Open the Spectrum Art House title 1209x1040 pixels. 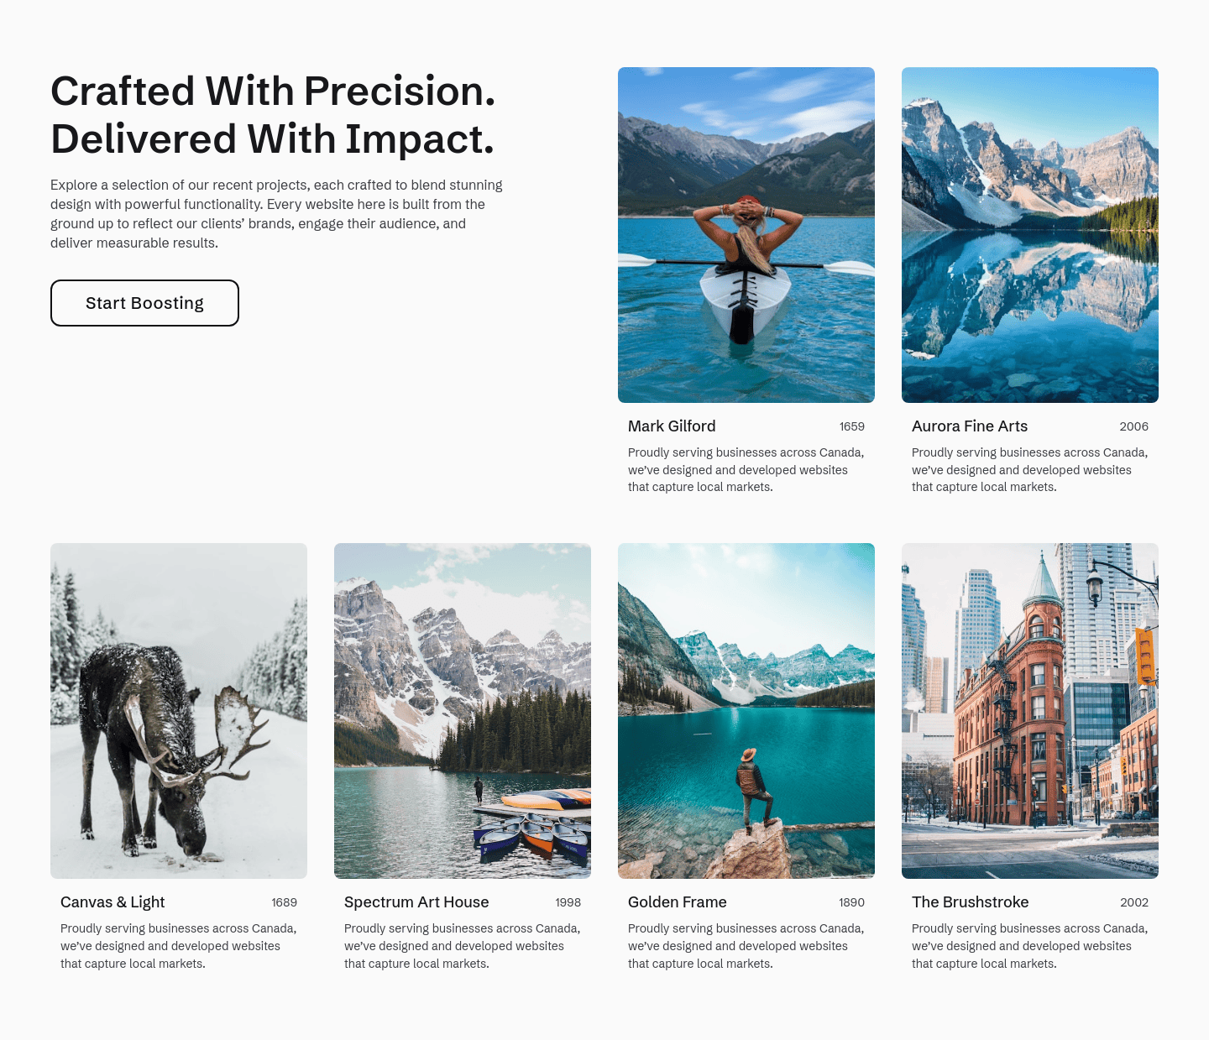(x=416, y=902)
